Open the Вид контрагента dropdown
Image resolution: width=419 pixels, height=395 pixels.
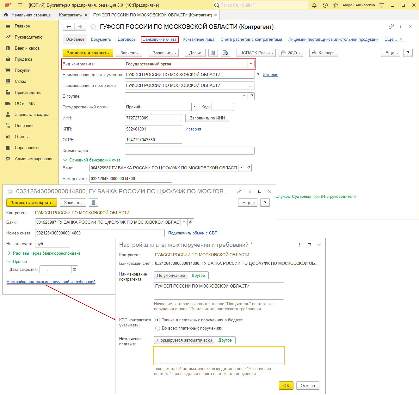point(251,64)
